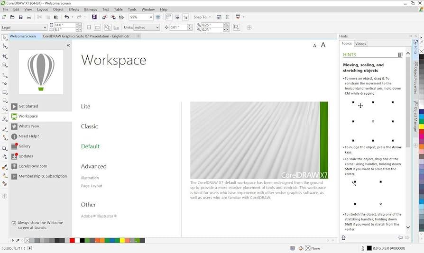The height and width of the screenshot is (253, 424).
Task: Open Get Started in Welcome sidebar
Action: point(41,106)
